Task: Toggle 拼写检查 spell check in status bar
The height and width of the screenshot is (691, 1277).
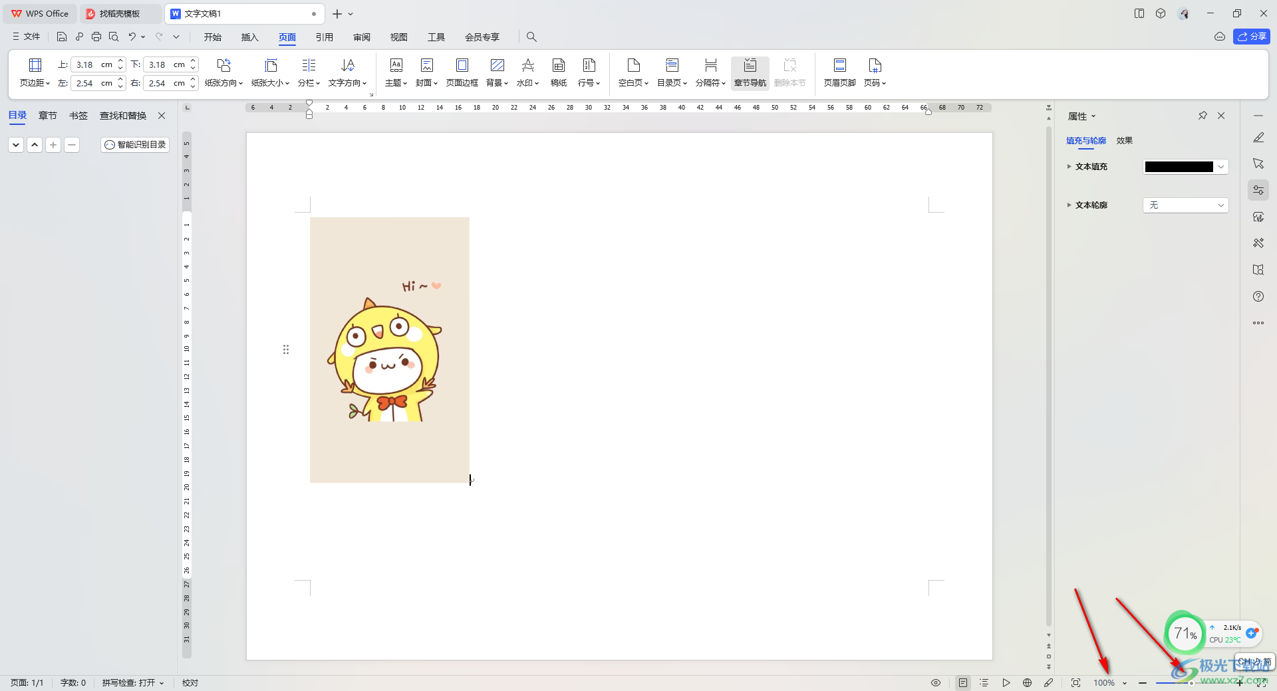Action: tap(133, 682)
